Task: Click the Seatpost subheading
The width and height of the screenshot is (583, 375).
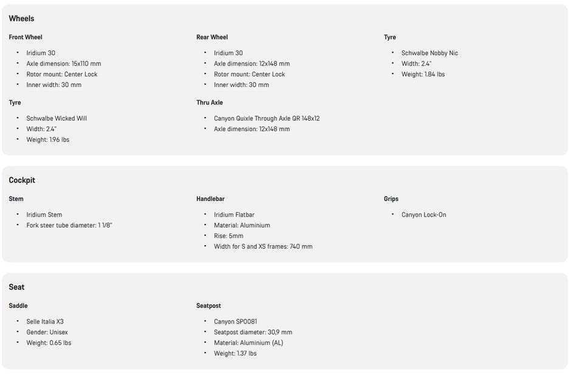Action: point(208,306)
